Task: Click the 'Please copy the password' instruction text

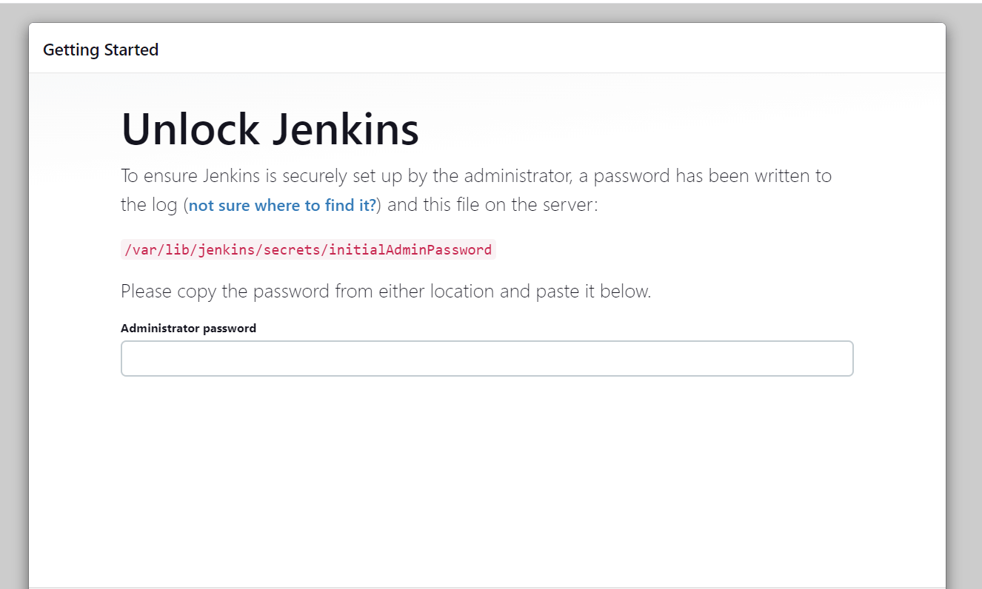Action: pyautogui.click(x=386, y=292)
